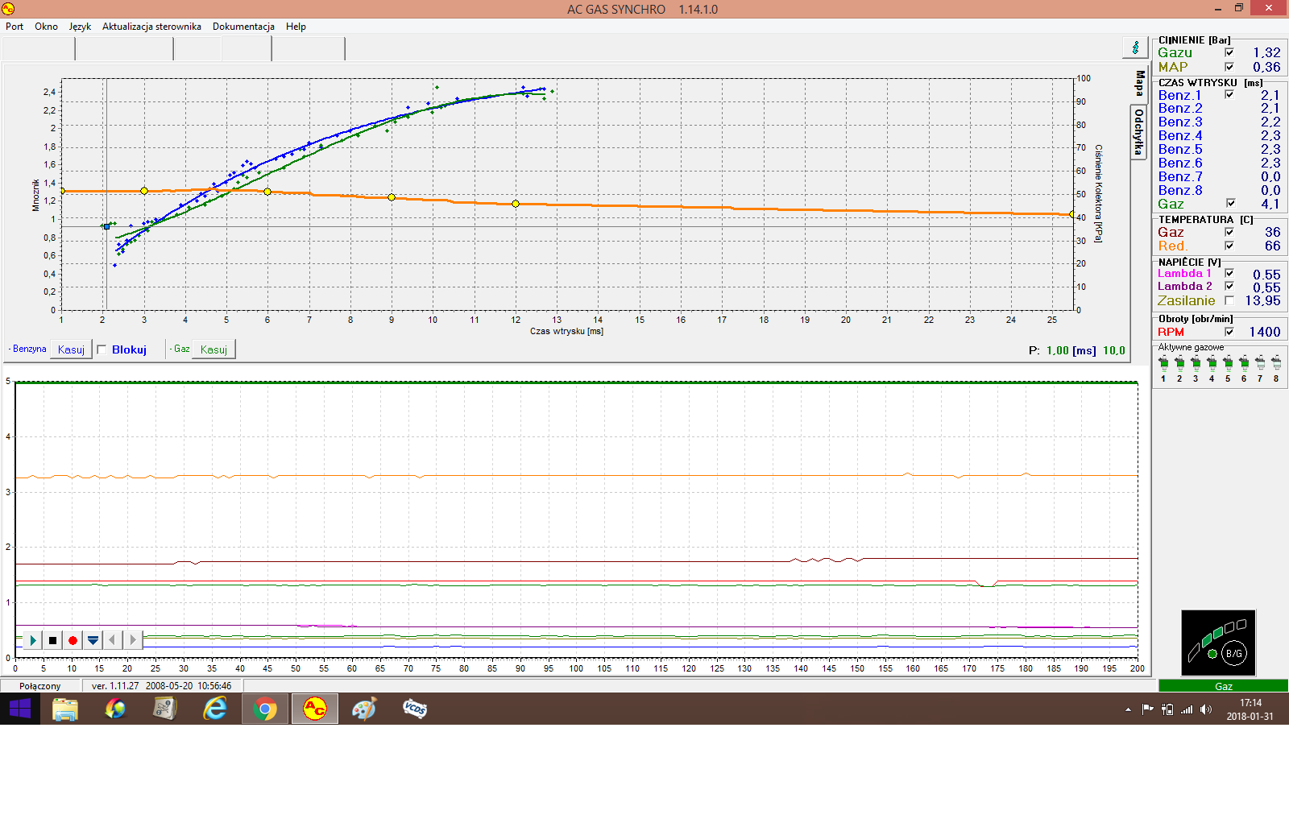Toggle the Benz.1 injection time checkbox
This screenshot has width=1289, height=831.
pos(1229,94)
